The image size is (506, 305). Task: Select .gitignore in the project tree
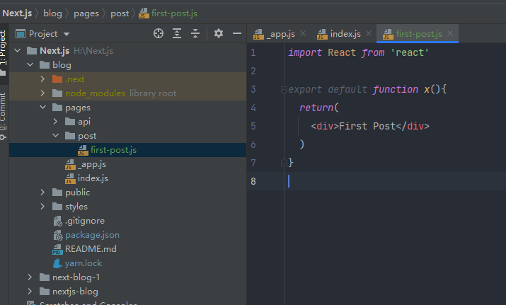pyautogui.click(x=128, y=221)
